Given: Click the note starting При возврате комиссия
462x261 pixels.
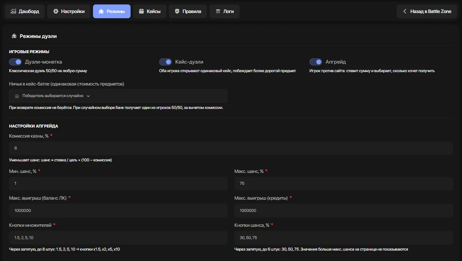Looking at the screenshot, I should coord(116,108).
